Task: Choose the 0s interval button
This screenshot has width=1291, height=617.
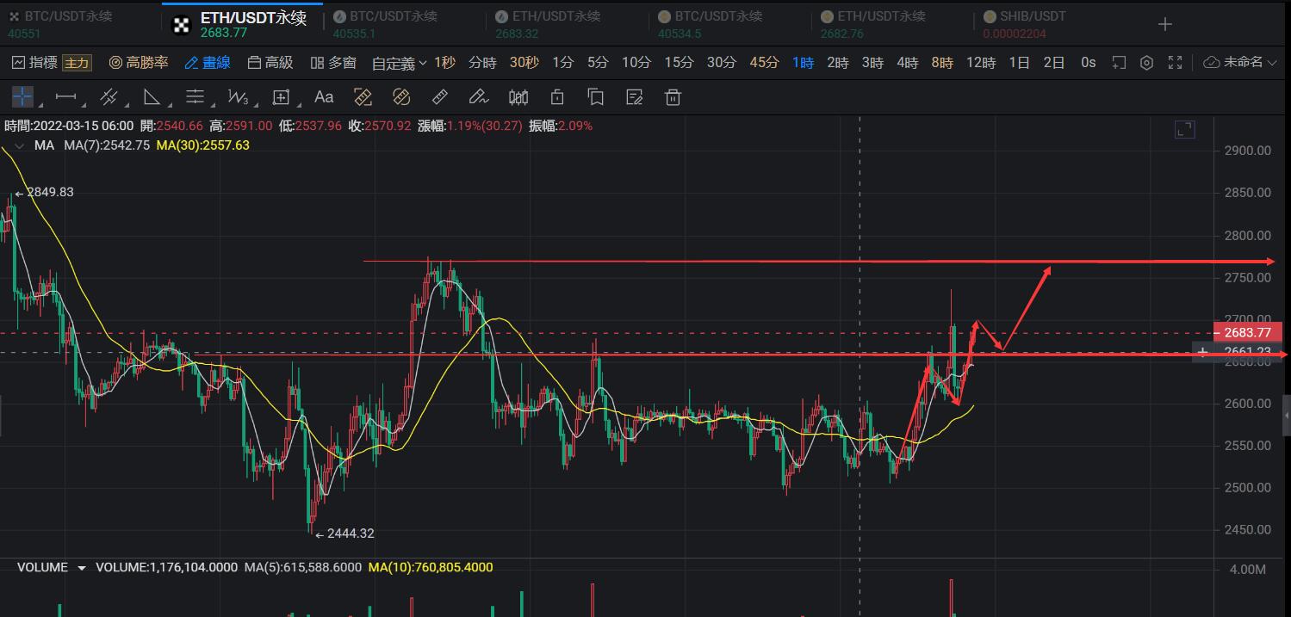Action: [1089, 62]
